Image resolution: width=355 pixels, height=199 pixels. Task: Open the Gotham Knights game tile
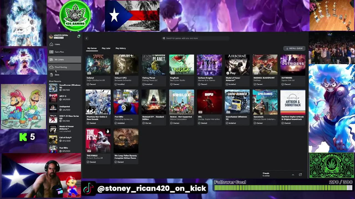pos(209,70)
